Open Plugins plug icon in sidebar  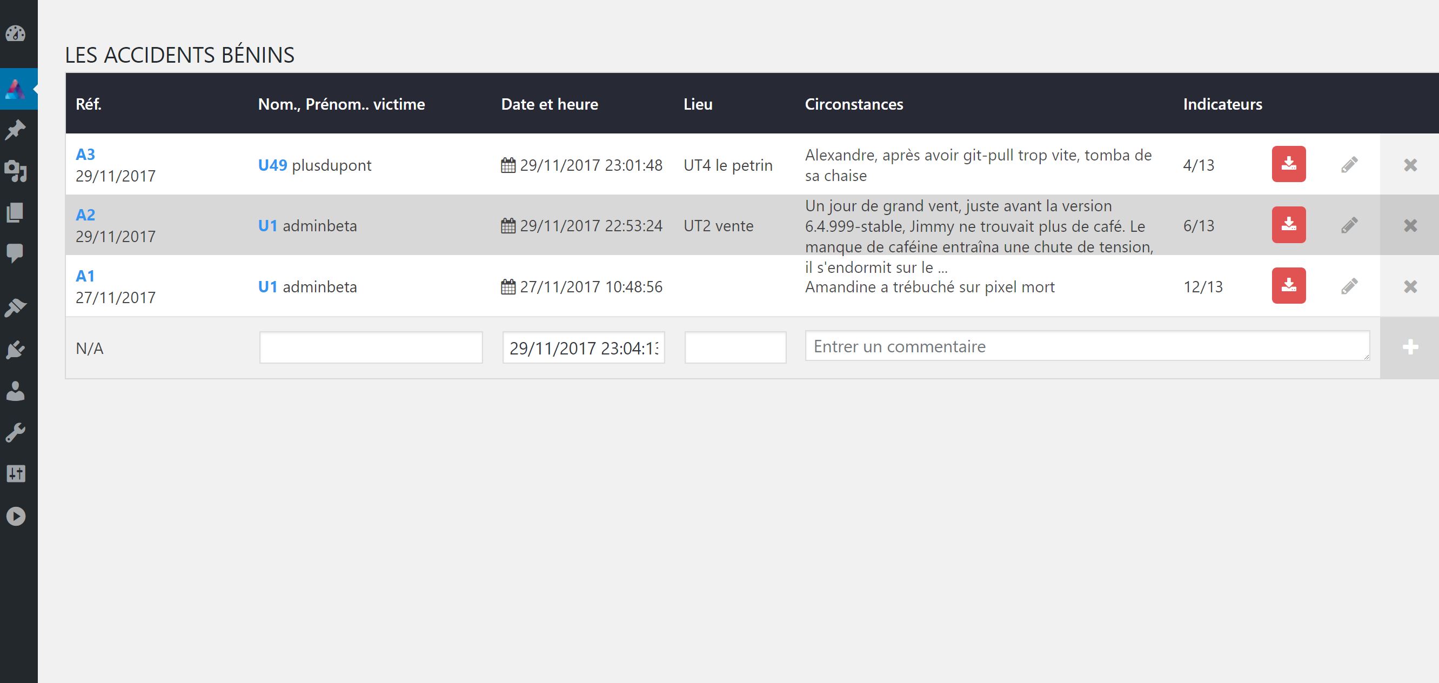pyautogui.click(x=16, y=350)
